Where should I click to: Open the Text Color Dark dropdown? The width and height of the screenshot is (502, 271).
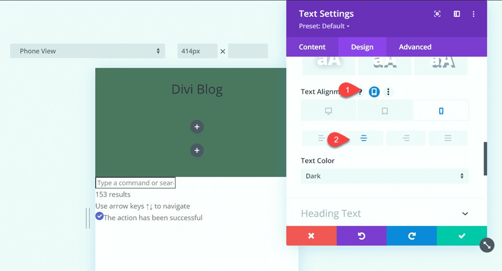(384, 176)
